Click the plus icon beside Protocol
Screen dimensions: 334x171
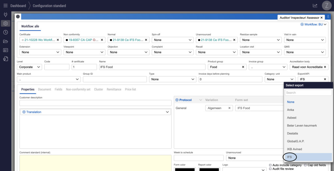click(177, 100)
